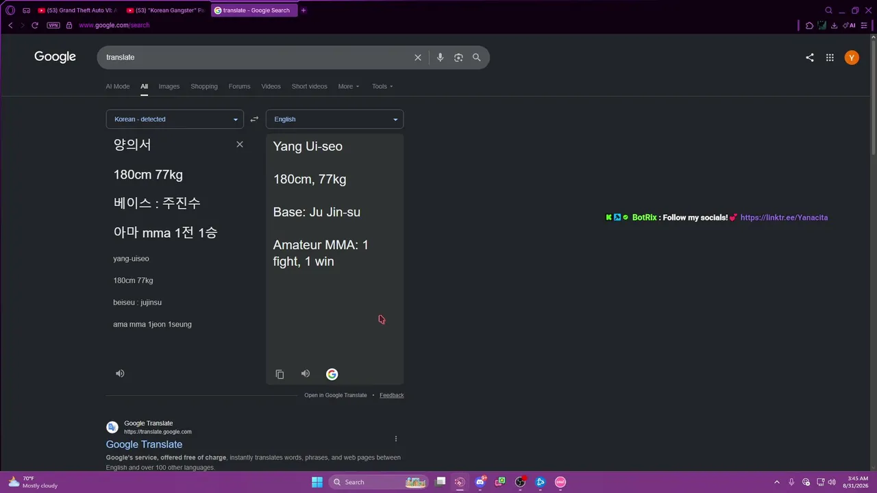877x493 pixels.
Task: Open translate.google.com result URL
Action: (158, 432)
